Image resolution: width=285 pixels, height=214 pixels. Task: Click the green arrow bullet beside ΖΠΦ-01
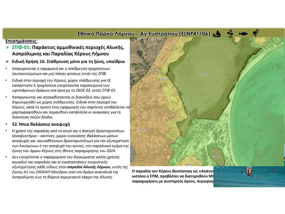(x=7, y=47)
